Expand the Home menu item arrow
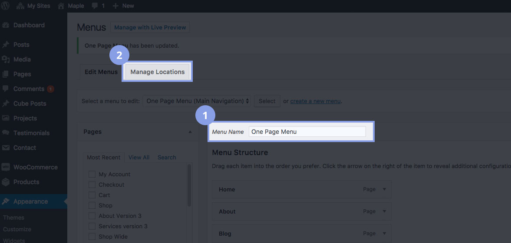511x243 pixels. [x=384, y=189]
